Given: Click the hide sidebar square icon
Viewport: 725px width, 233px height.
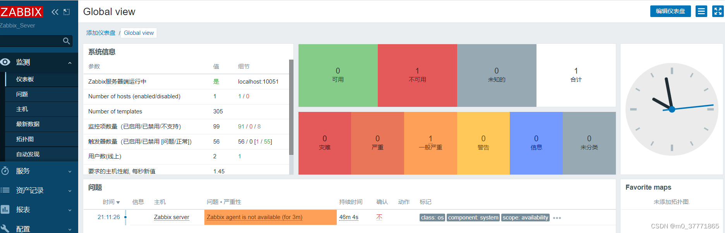Looking at the screenshot, I should (x=67, y=12).
